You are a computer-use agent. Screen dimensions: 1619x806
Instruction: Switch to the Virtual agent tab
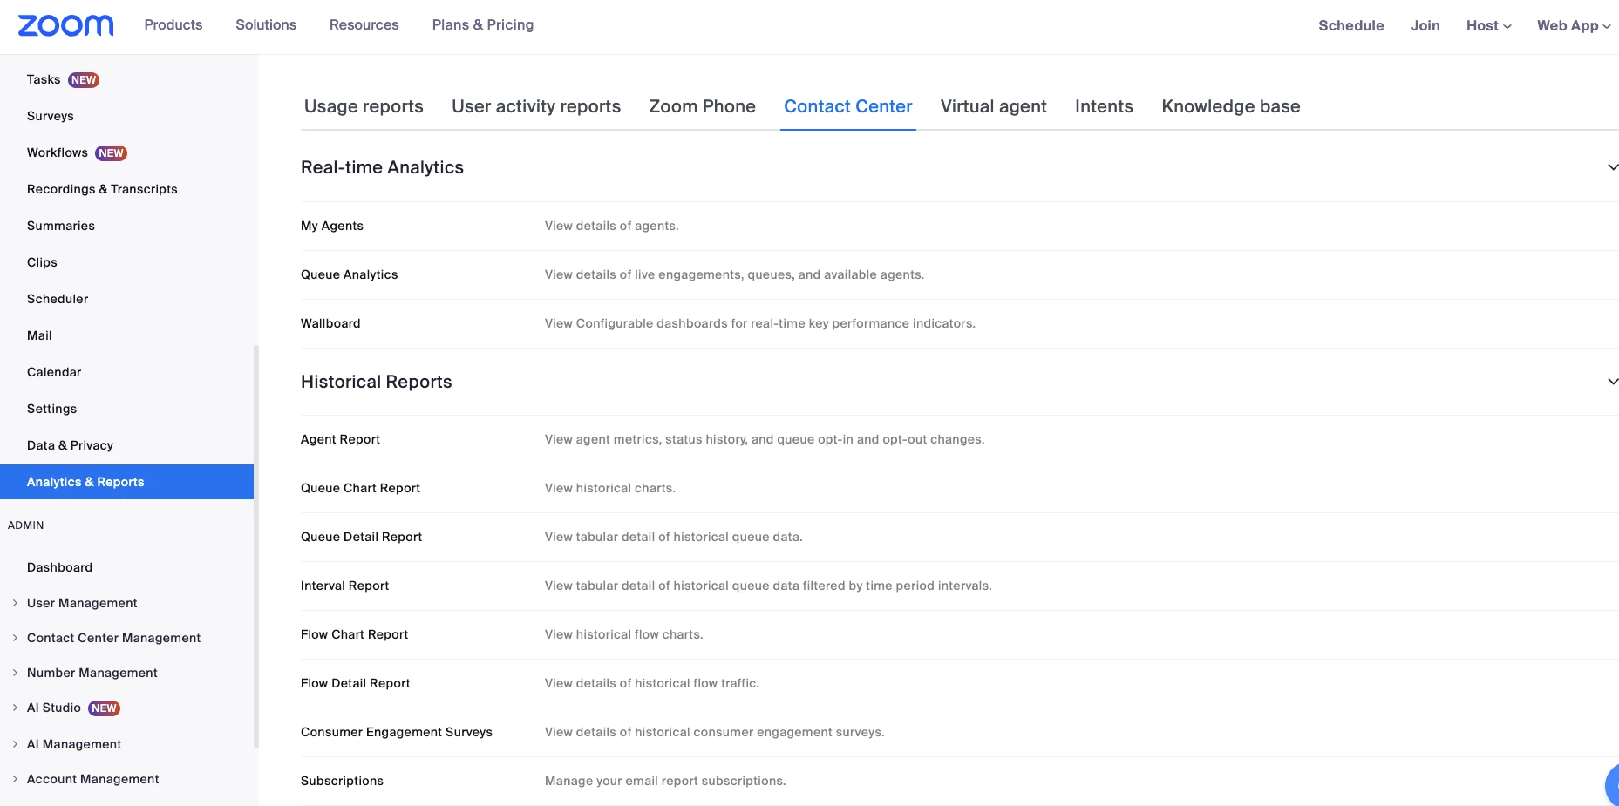click(994, 106)
